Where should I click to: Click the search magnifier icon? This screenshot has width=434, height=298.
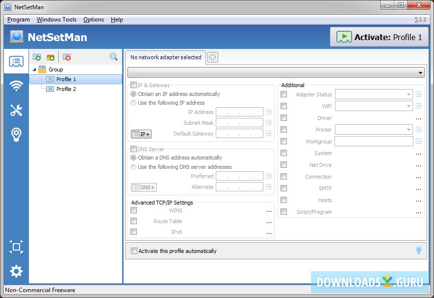click(113, 57)
